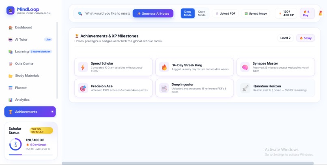Viewport: 327px width, 165px height.
Task: Click '120 / 400 XP' in Scholar Status card
Action: point(35,140)
